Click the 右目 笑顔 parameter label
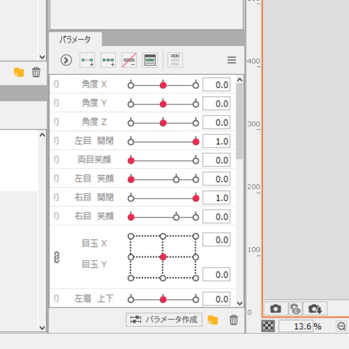The height and width of the screenshot is (349, 349). click(94, 216)
